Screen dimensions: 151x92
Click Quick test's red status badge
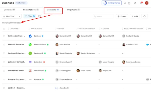[44, 62]
